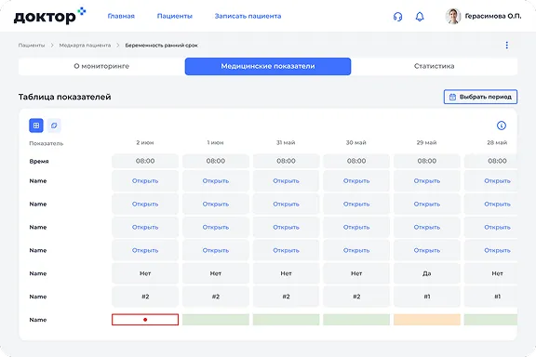
Task: Click 08:00 time cell for 31 май
Action: [286, 161]
